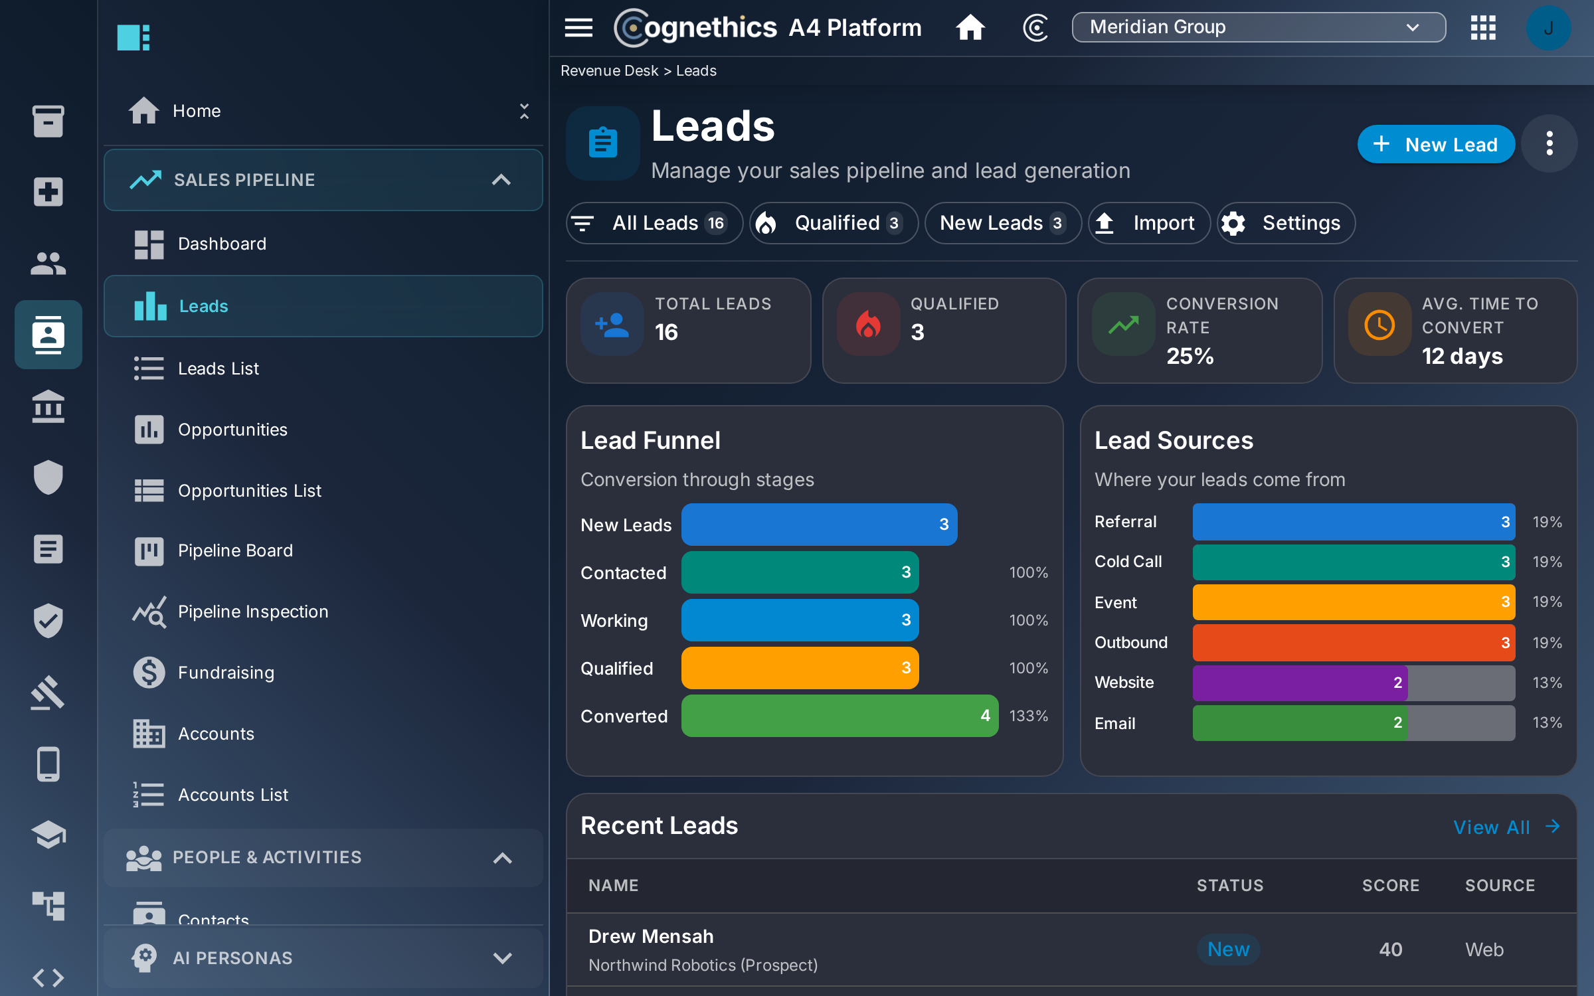Click the contact card icon in left rail
Viewport: 1594px width, 996px height.
[x=48, y=335]
